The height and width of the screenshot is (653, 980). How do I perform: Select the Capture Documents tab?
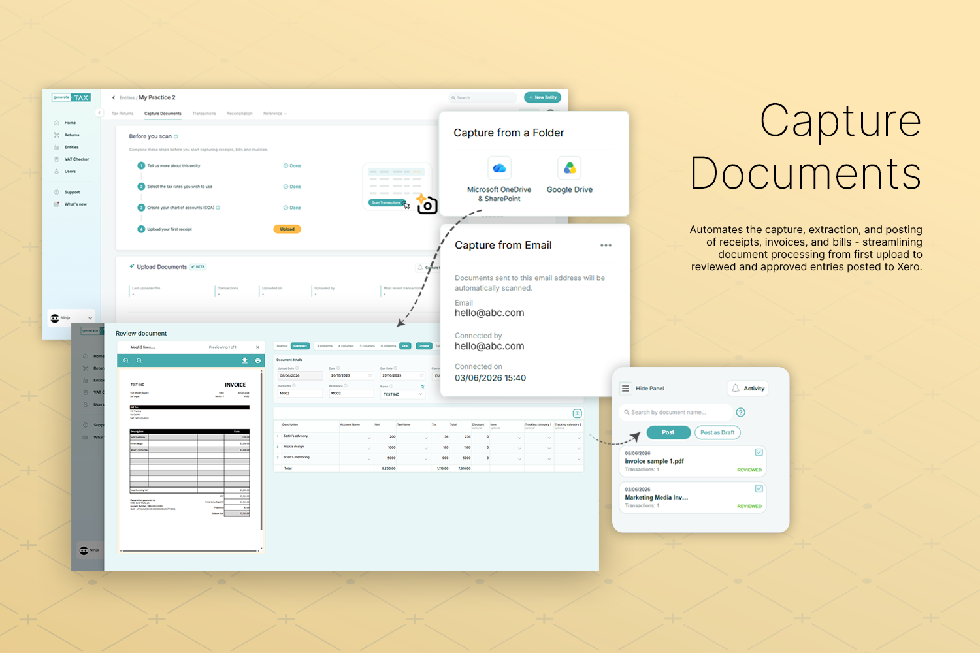tap(163, 114)
